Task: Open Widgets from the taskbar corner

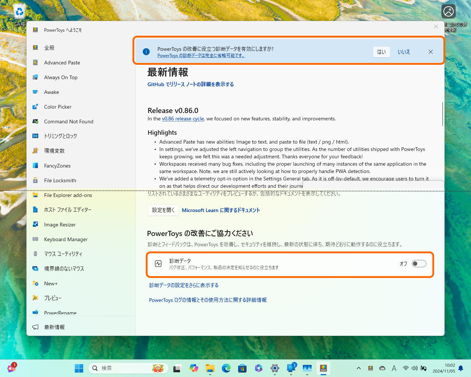Action: point(12,368)
